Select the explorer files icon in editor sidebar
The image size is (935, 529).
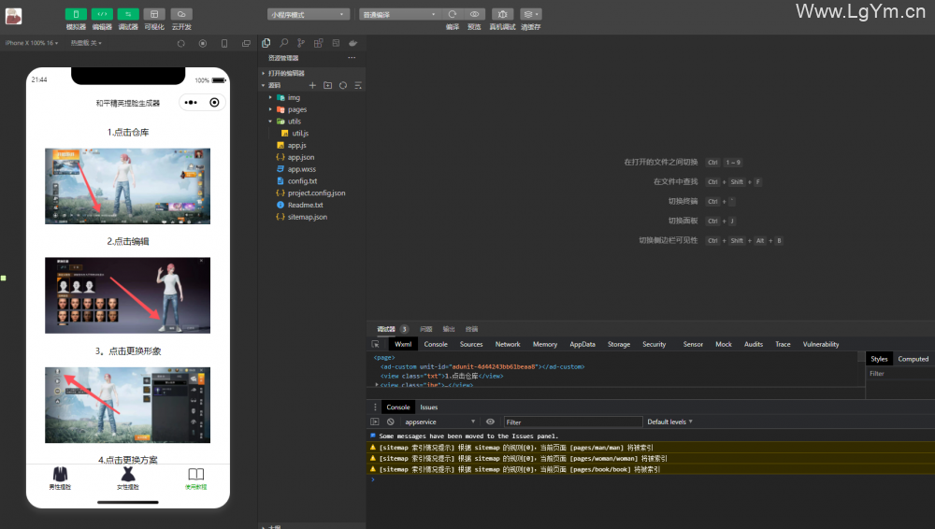tap(266, 43)
